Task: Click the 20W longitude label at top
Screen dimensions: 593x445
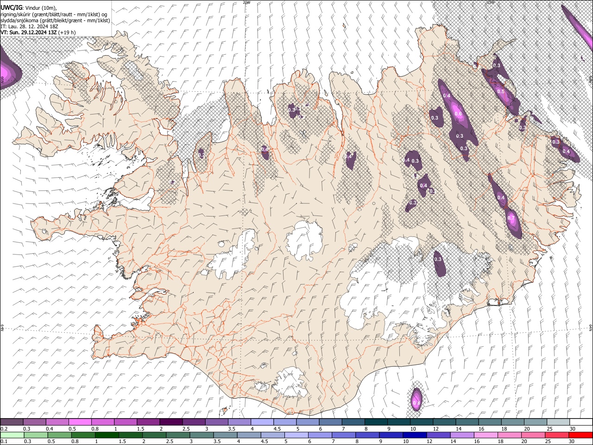Action: click(246, 2)
